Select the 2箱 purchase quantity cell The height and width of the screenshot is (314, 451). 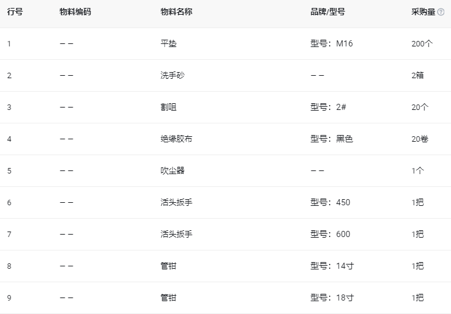(x=418, y=76)
